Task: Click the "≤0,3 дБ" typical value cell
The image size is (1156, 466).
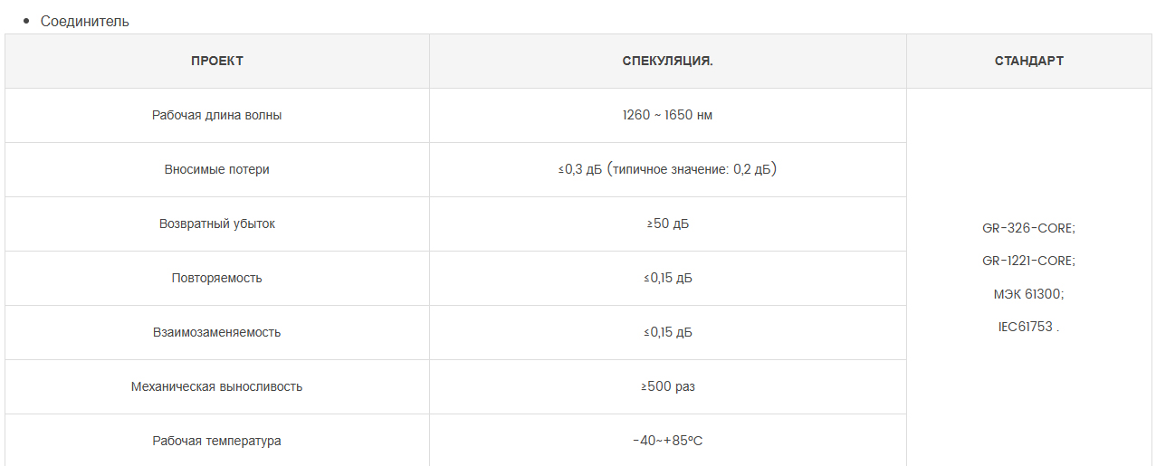Action: [668, 169]
